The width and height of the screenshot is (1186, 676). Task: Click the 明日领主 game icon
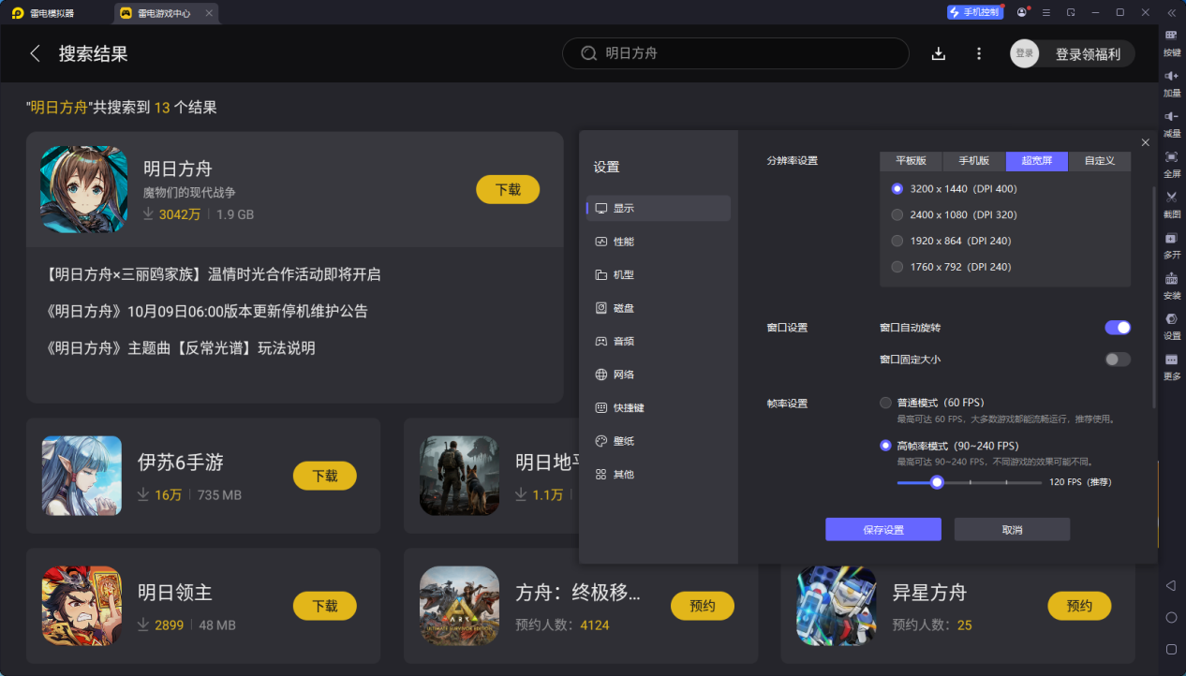(x=82, y=606)
